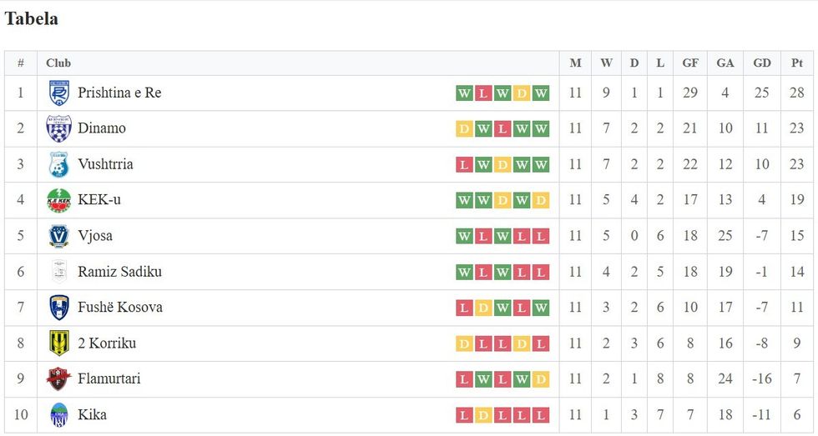Click the Kika club logo
This screenshot has height=436, width=818.
tap(58, 415)
